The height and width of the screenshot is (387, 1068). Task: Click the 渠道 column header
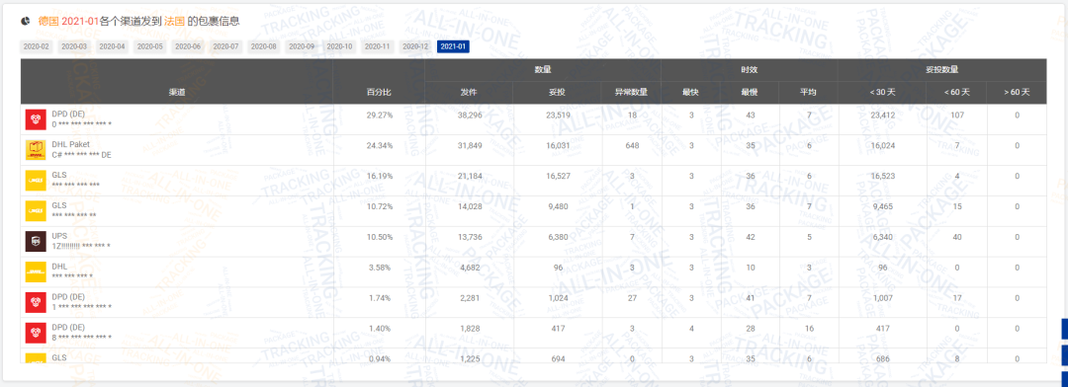pos(176,92)
